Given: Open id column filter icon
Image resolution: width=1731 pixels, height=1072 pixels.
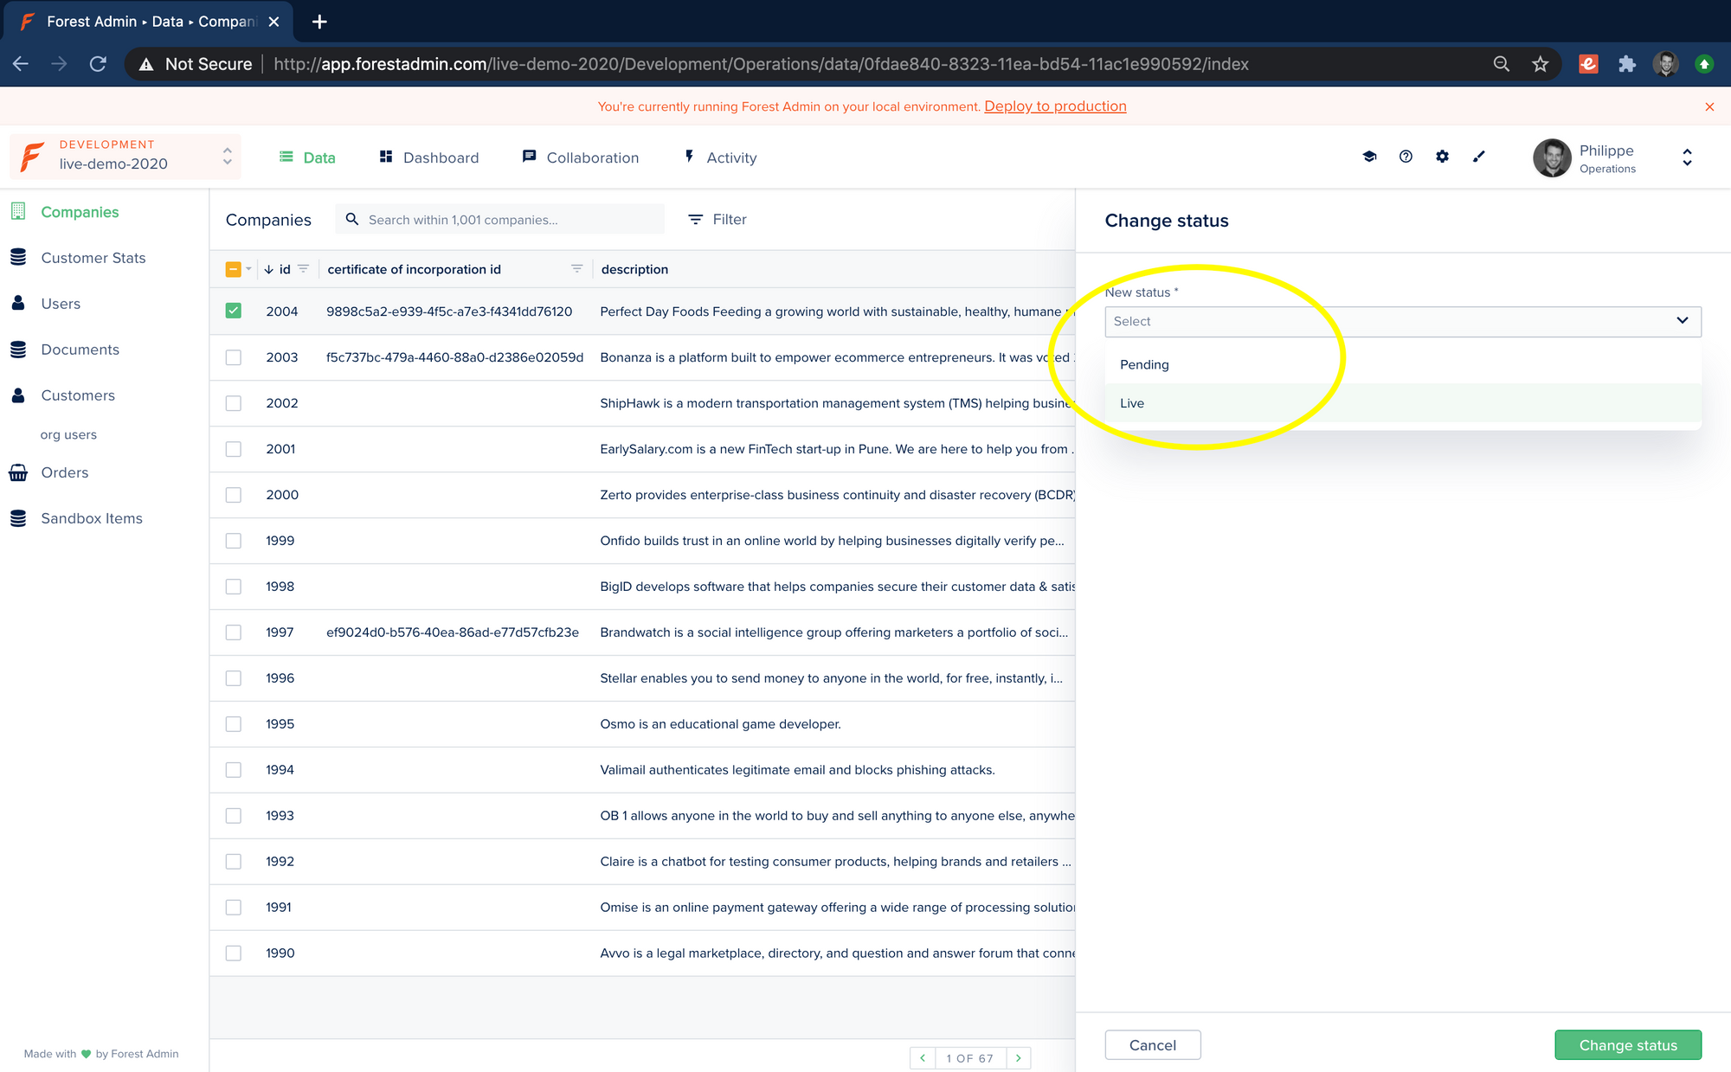Looking at the screenshot, I should pos(303,269).
